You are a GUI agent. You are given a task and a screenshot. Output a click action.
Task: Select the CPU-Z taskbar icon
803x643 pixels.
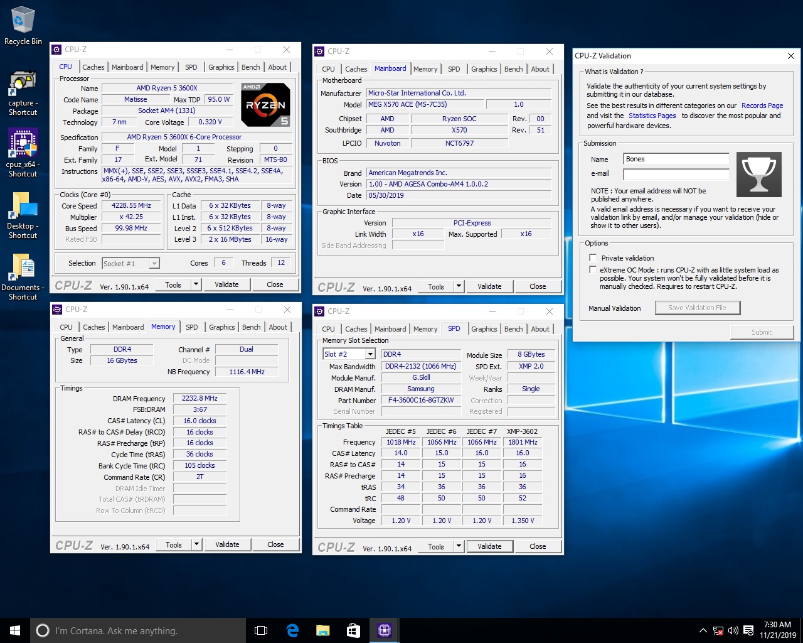click(384, 630)
